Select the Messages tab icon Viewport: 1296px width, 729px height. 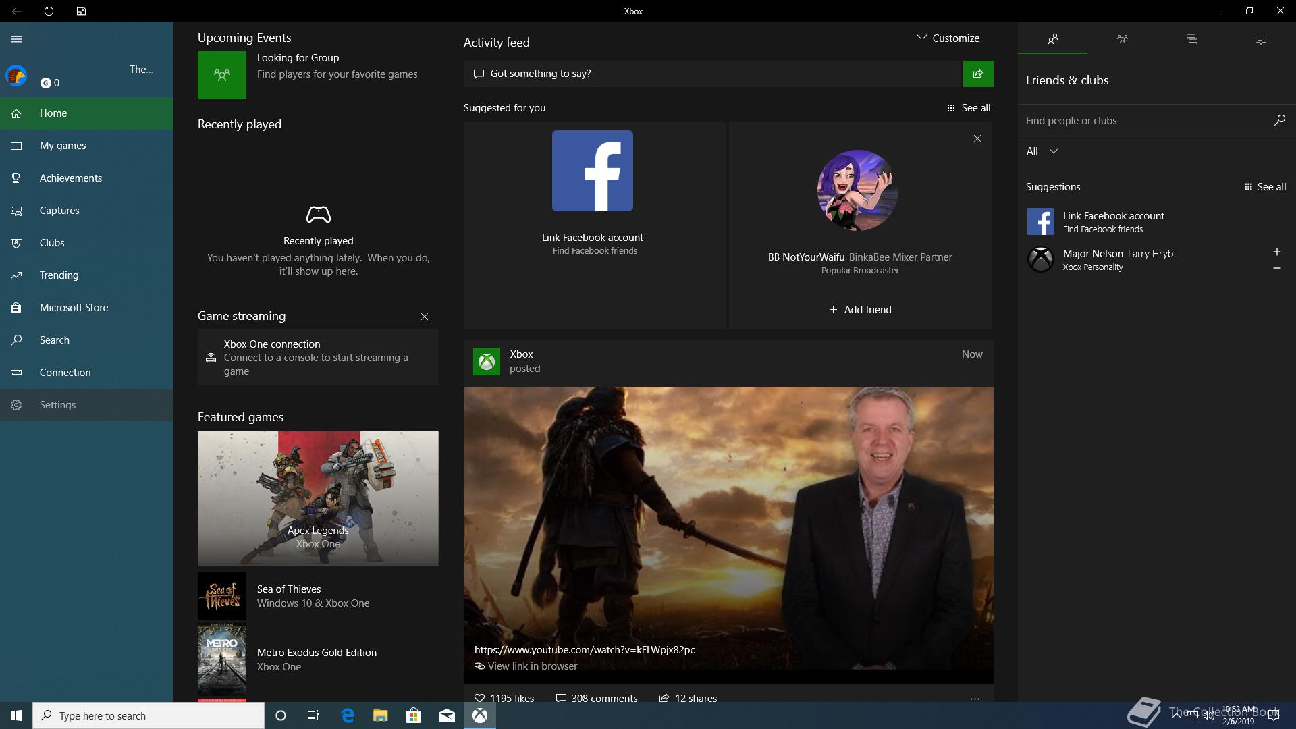[1191, 38]
